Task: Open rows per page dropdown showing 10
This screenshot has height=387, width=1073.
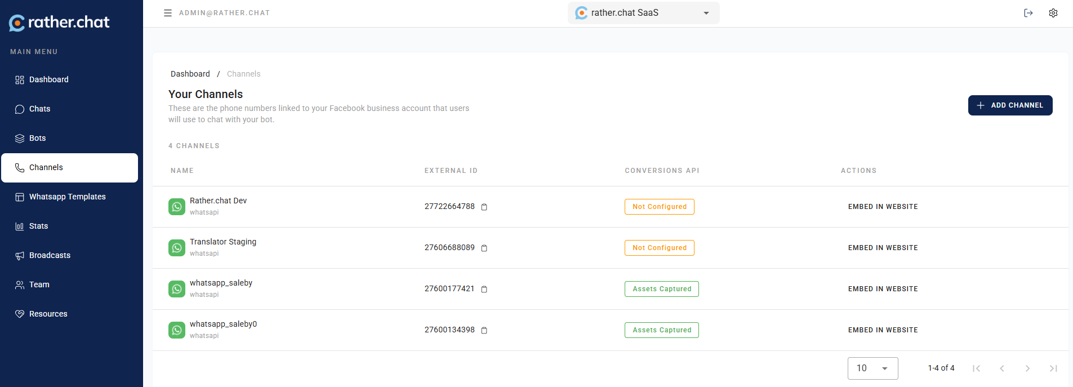Action: click(872, 368)
